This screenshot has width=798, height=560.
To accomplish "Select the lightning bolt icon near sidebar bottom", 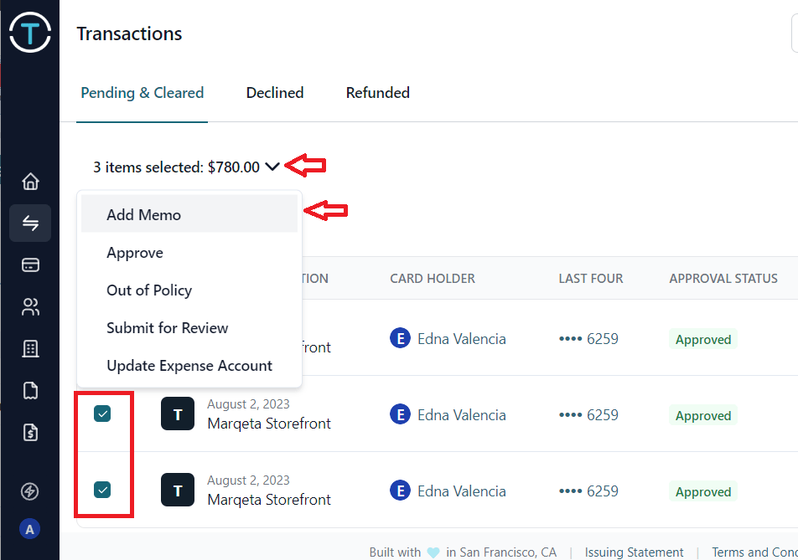I will (x=30, y=491).
